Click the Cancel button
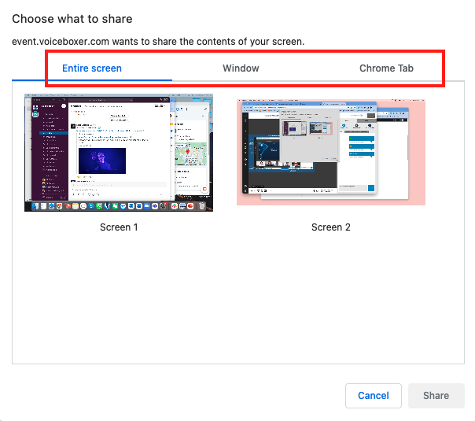Screen dimensions: 475x421 (x=374, y=396)
